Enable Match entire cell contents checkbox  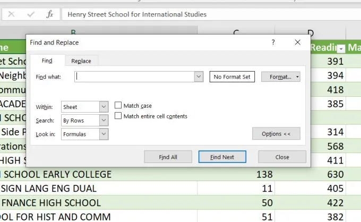point(118,116)
